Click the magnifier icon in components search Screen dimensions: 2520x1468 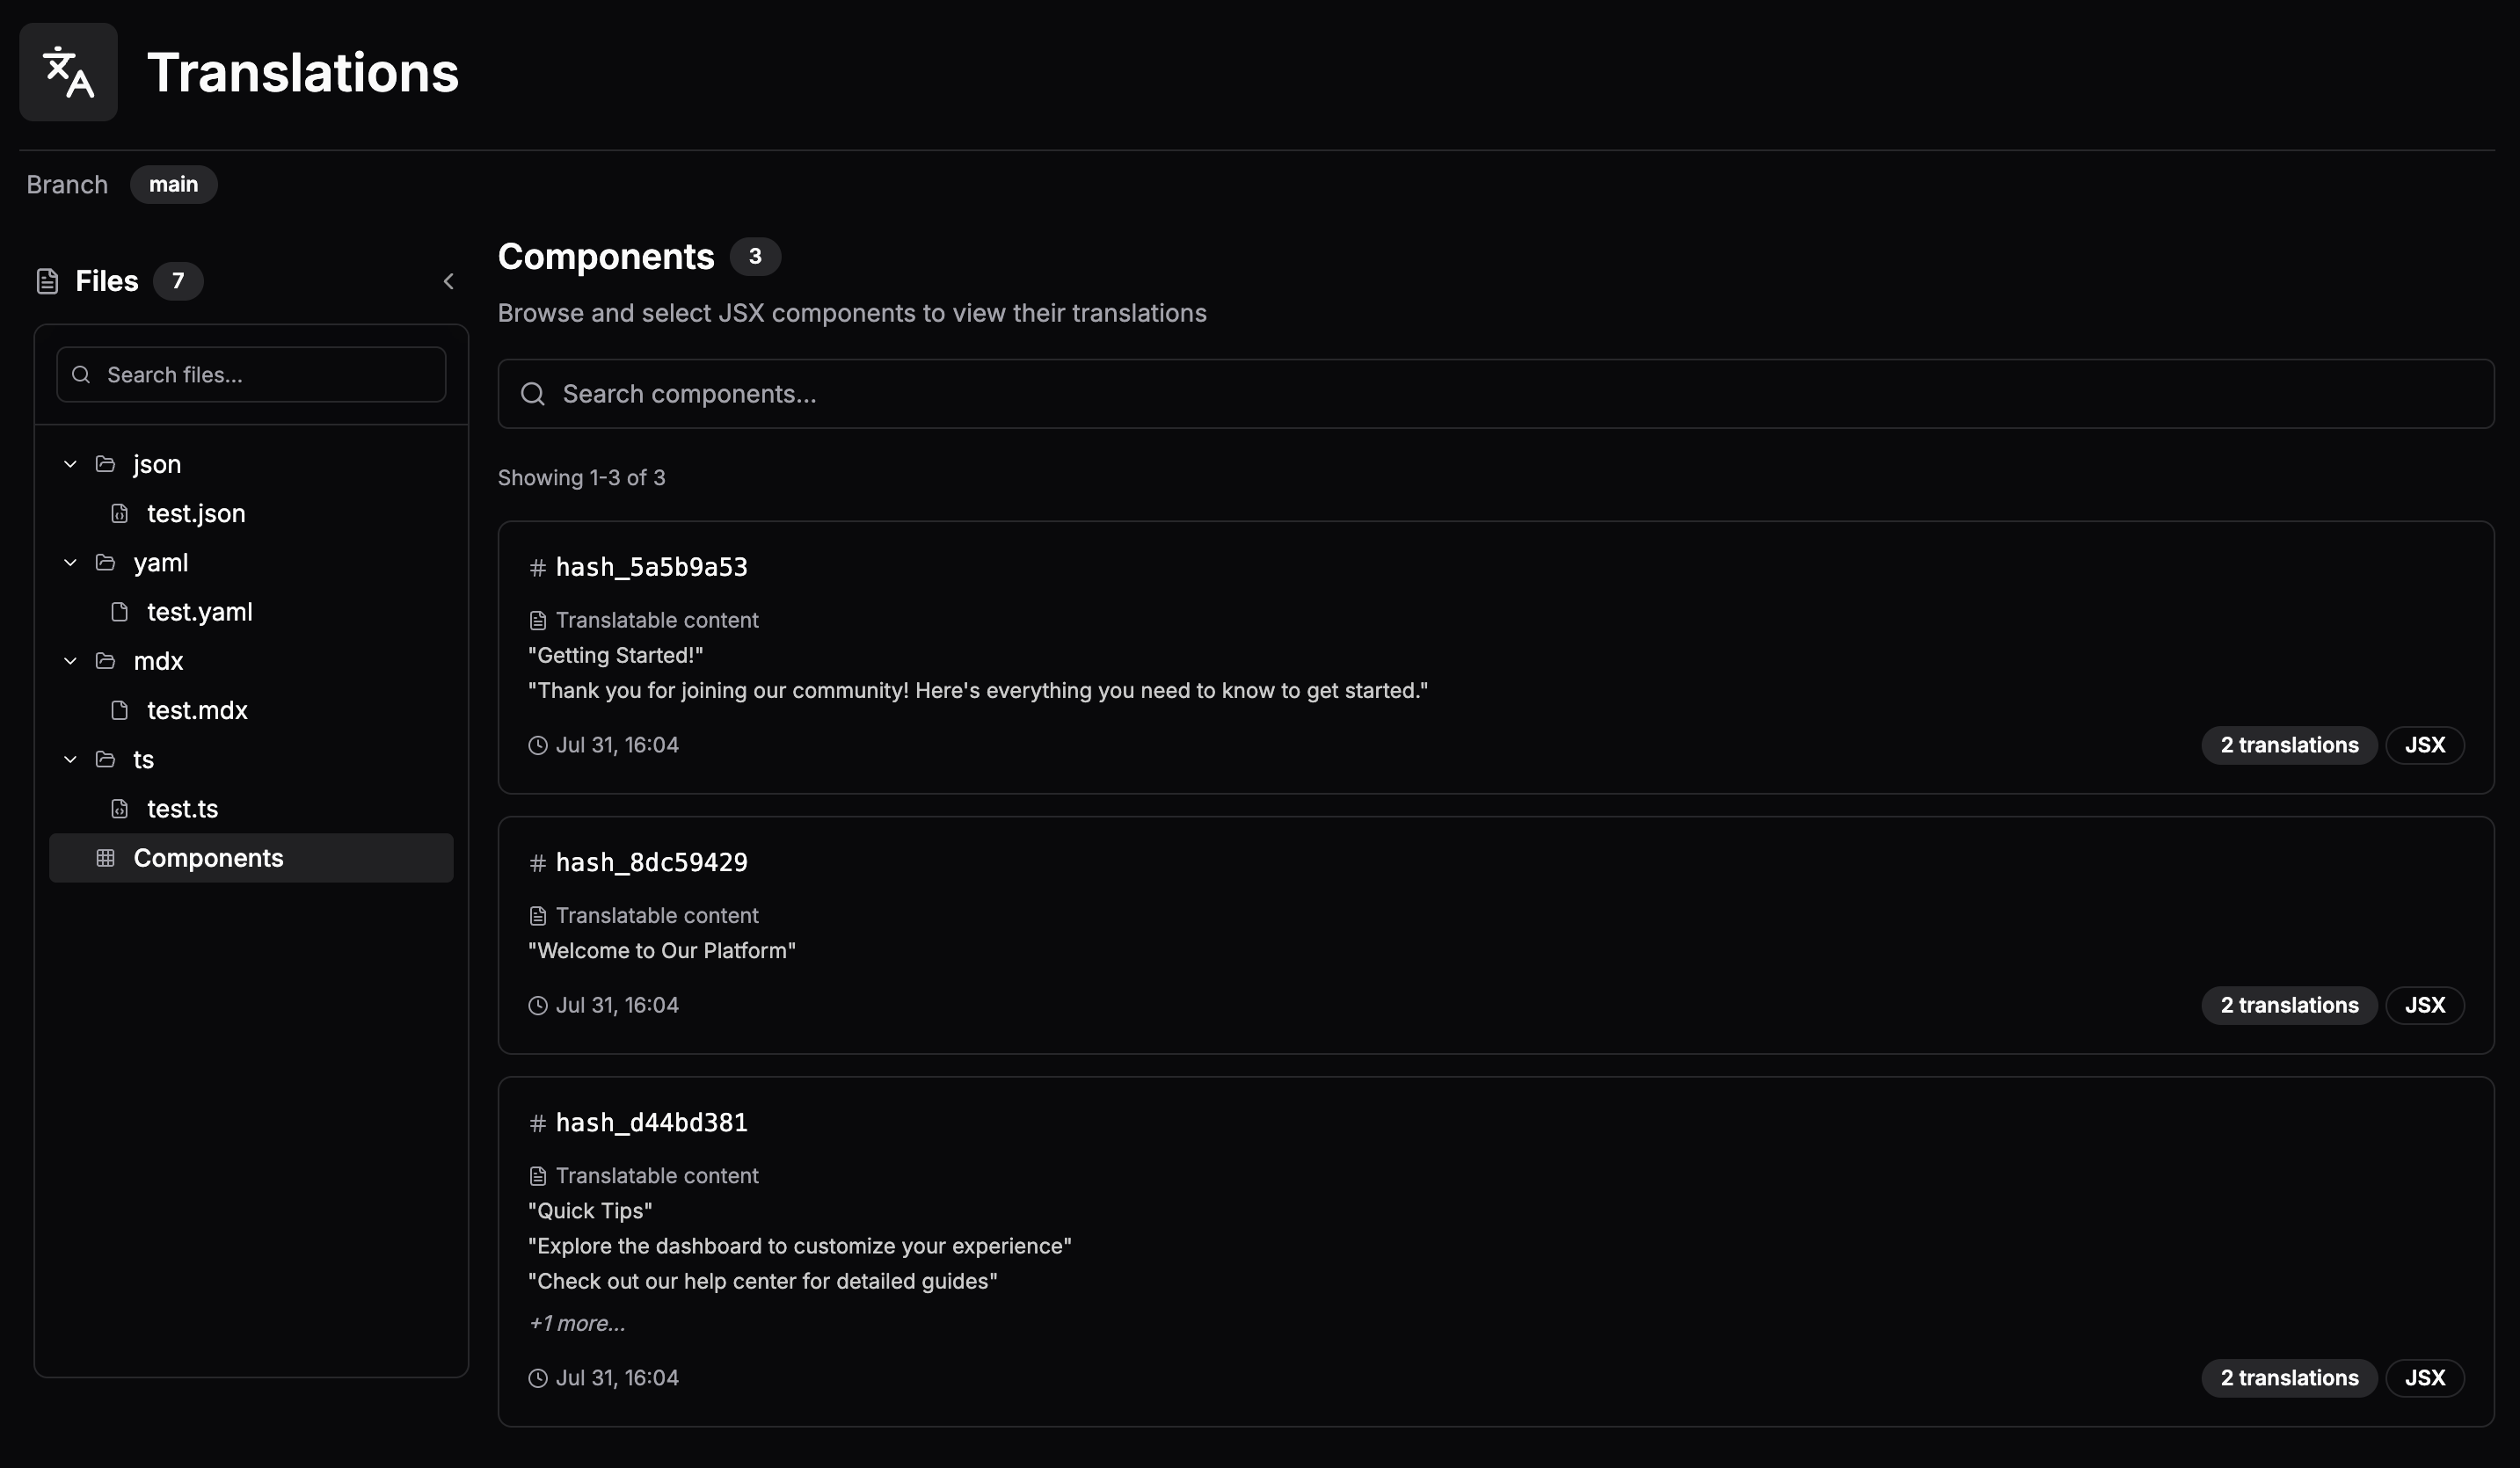pos(533,394)
